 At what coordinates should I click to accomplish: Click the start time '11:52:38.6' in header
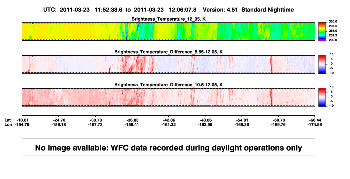coord(108,10)
